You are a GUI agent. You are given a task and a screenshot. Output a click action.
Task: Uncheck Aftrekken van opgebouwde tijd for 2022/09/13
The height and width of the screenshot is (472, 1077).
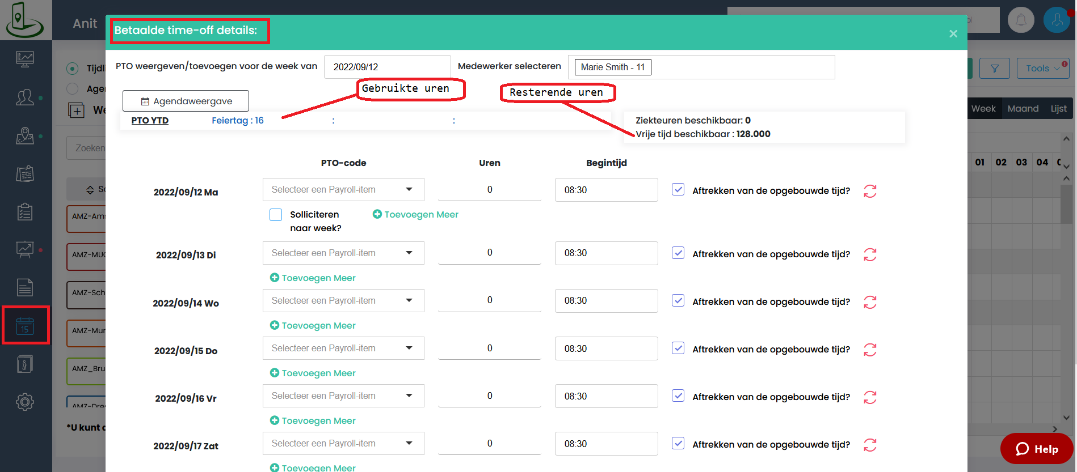click(678, 253)
